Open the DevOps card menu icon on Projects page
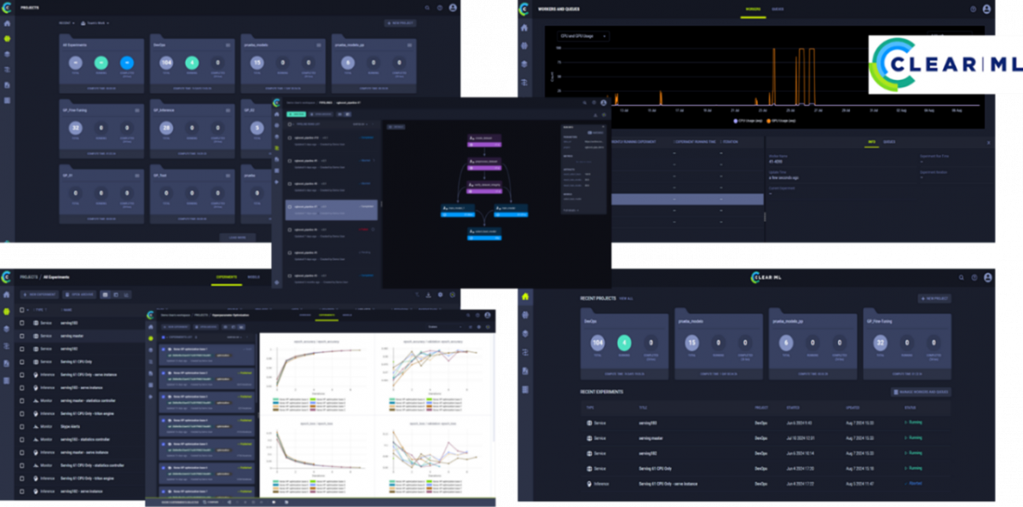 tap(228, 43)
